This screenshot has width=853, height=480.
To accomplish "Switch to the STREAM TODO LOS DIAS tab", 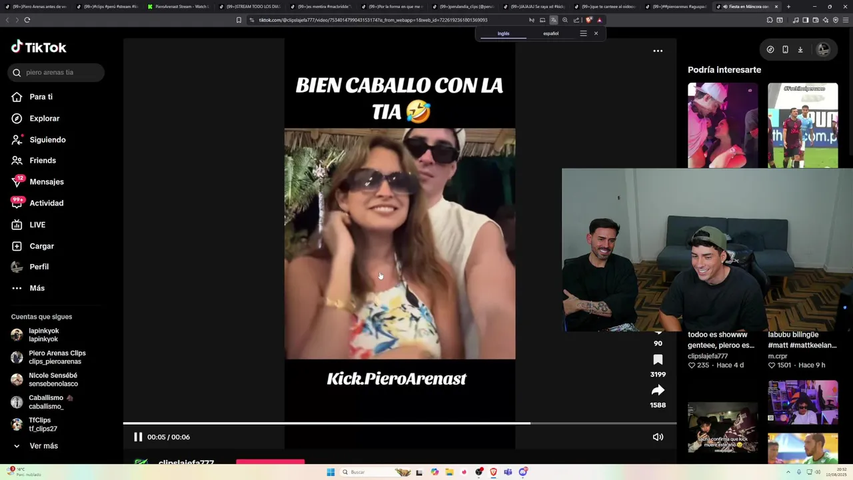I will pos(249,7).
